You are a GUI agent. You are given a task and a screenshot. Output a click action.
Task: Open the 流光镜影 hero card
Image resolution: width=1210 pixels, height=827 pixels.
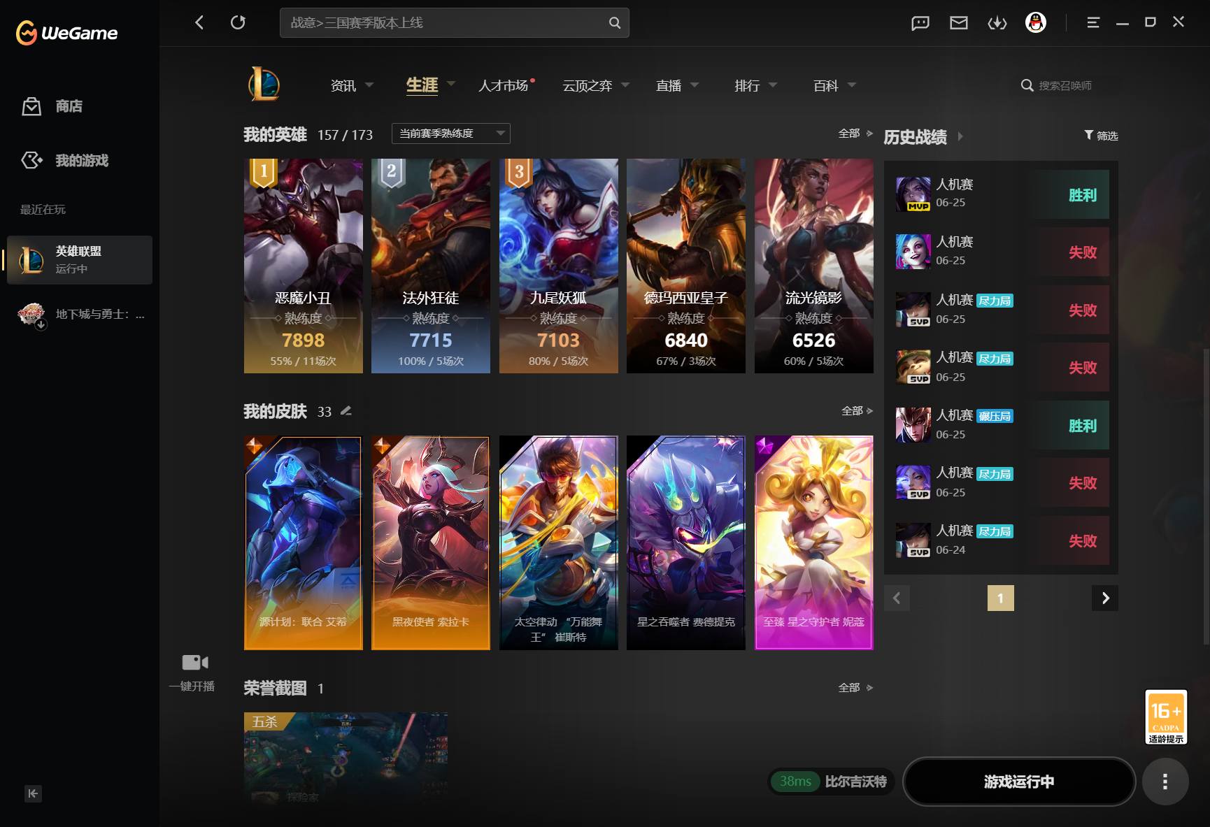pyautogui.click(x=814, y=266)
